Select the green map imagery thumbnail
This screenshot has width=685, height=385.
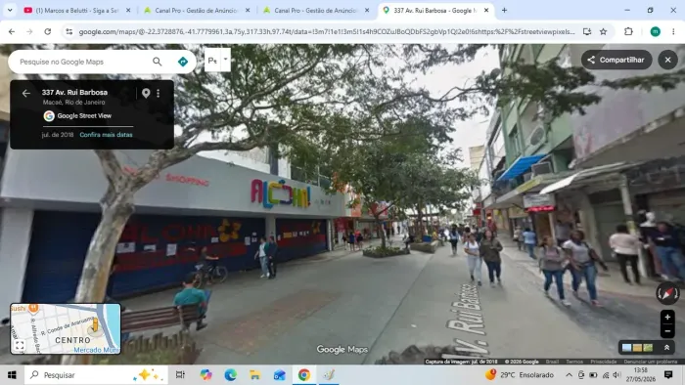coord(648,348)
